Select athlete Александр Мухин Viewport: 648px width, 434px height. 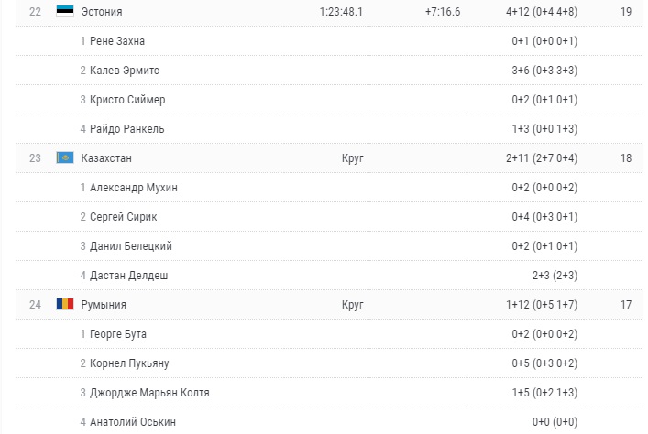[134, 188]
